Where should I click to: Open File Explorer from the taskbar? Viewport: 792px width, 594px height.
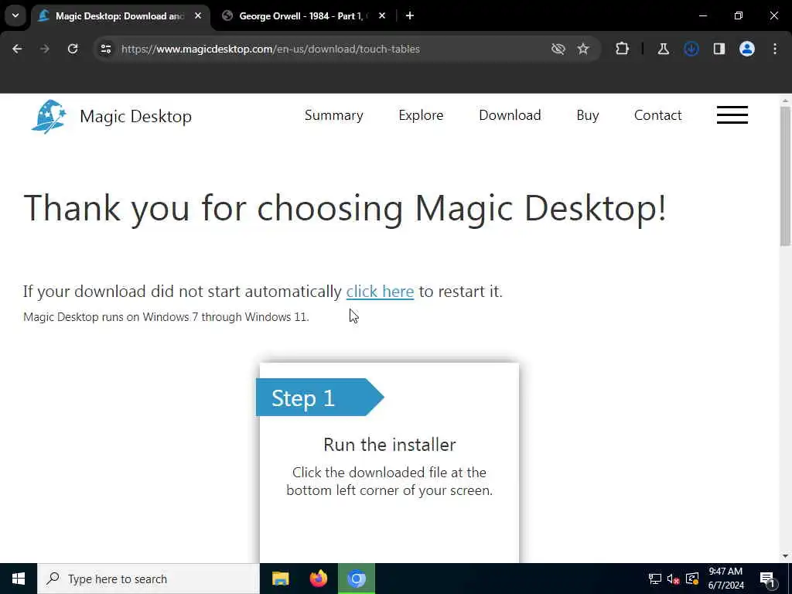click(280, 579)
